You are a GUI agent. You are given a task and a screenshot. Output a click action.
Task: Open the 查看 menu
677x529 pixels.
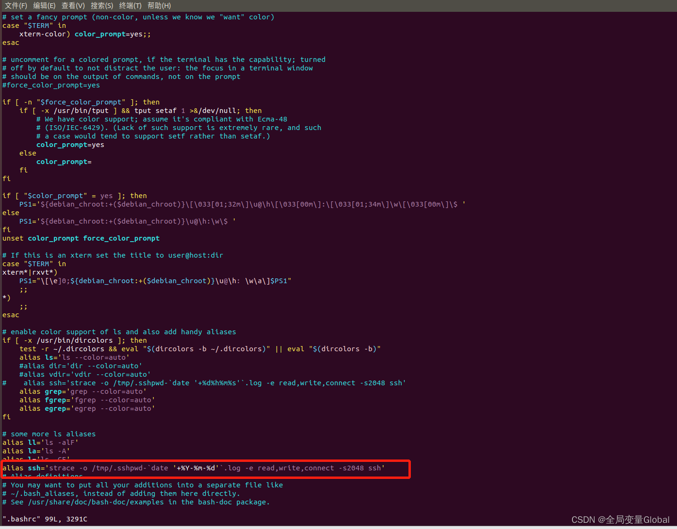[x=73, y=6]
